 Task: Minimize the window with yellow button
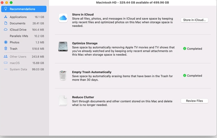7,2
